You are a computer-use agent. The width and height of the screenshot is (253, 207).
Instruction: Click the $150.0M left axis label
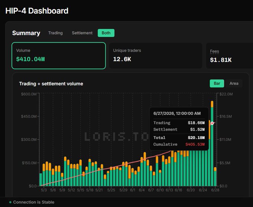pyautogui.click(x=29, y=163)
